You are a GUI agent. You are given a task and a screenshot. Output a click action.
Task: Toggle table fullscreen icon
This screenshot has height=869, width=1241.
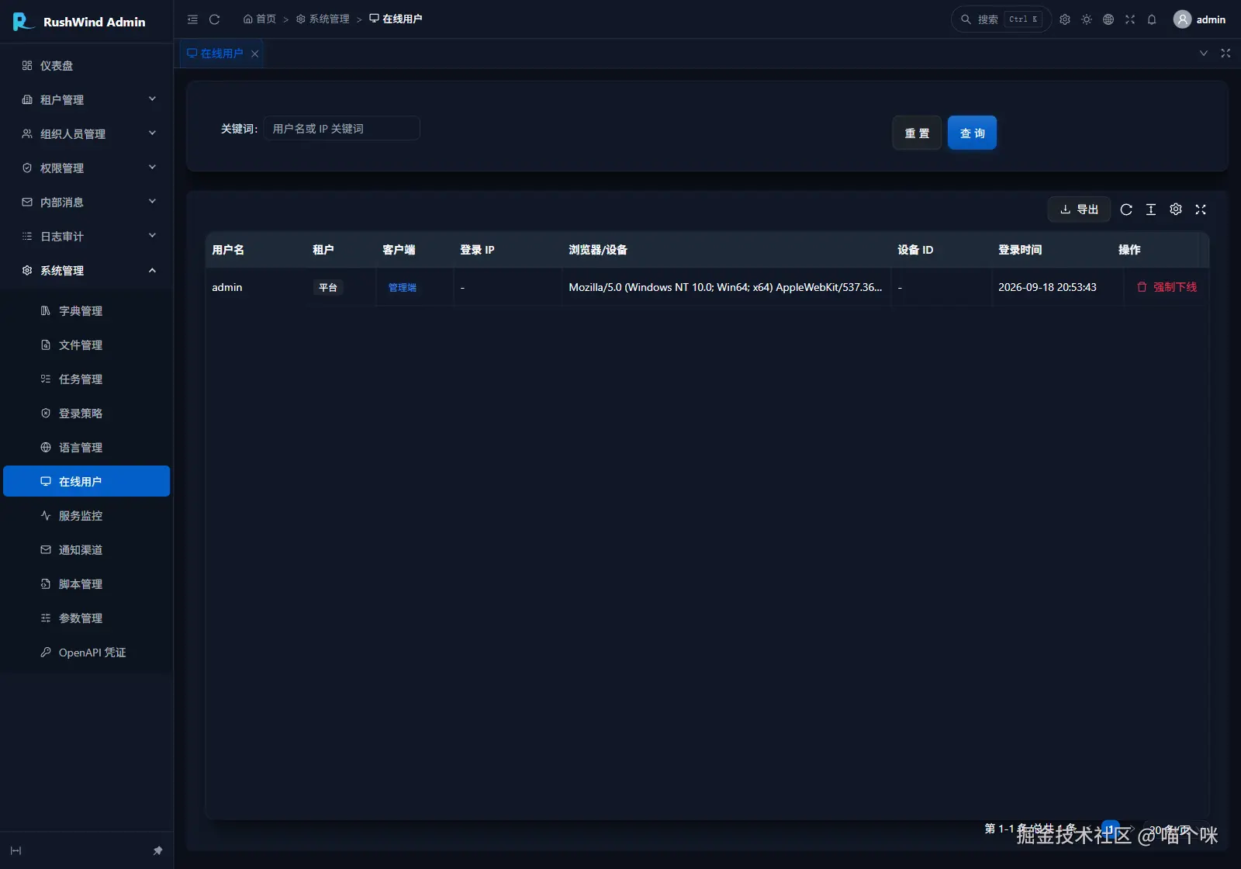point(1201,209)
